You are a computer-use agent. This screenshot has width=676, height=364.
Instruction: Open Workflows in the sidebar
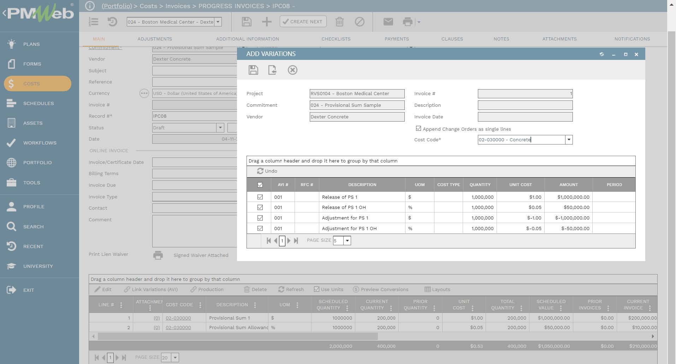coord(40,143)
